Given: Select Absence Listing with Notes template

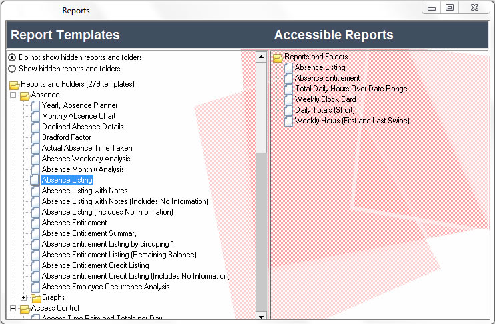Looking at the screenshot, I should click(x=85, y=191).
